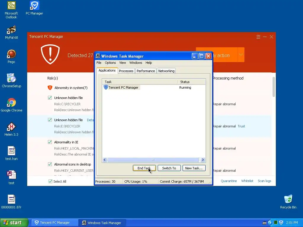
Task: Open the Microsoft Outlook desktop icon
Action: (x=11, y=10)
